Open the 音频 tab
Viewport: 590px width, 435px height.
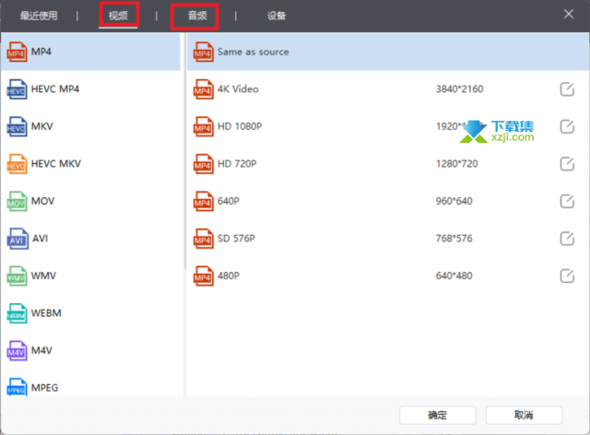click(197, 16)
